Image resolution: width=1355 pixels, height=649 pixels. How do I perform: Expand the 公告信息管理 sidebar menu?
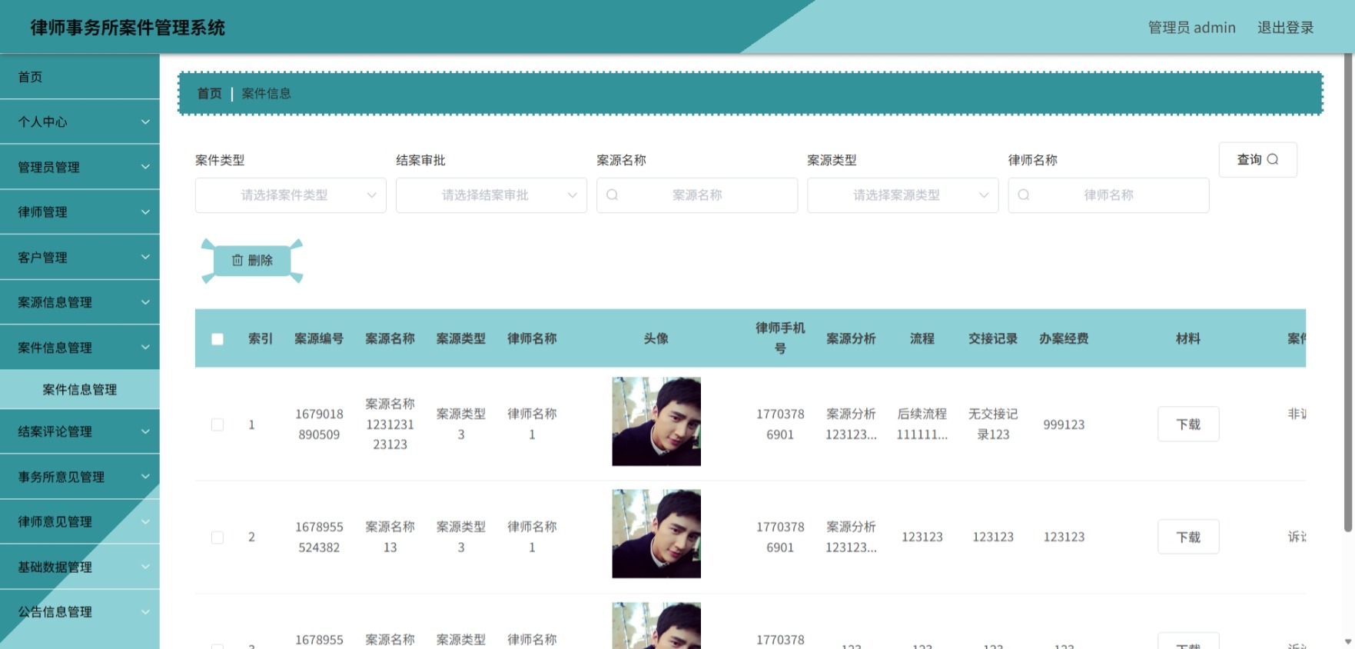click(x=80, y=612)
